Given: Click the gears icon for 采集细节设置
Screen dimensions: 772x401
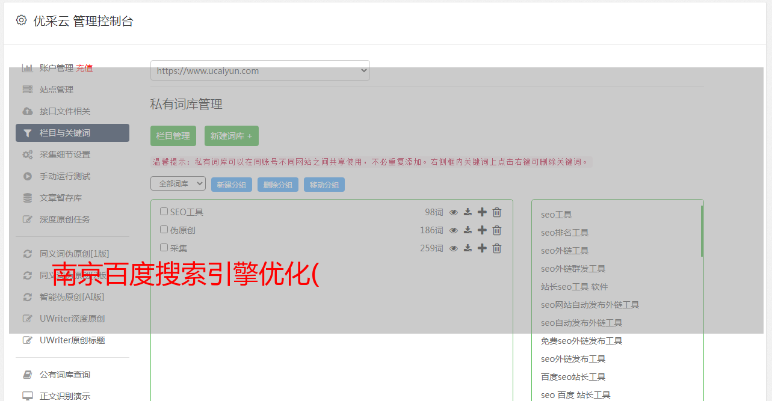Looking at the screenshot, I should pyautogui.click(x=28, y=155).
